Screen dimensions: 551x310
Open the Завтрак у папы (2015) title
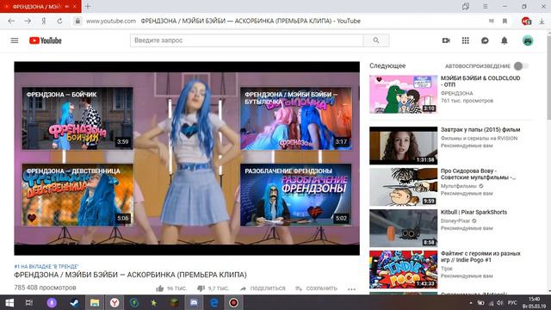480,130
